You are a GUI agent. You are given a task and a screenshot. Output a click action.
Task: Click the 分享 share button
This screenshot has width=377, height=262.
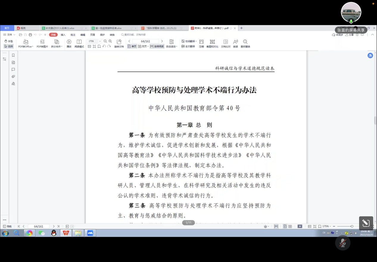(x=350, y=35)
